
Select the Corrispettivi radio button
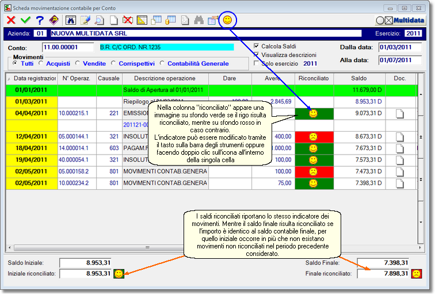(113, 63)
